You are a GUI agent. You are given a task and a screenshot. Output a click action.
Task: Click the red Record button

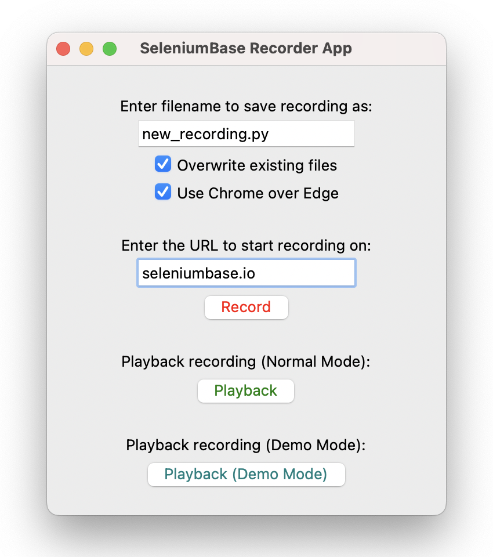pyautogui.click(x=246, y=308)
